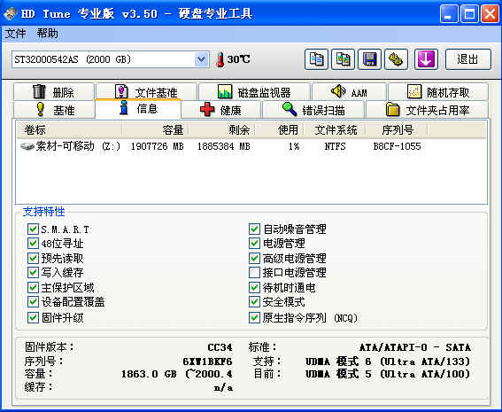Enable the 接口电源管理 checkbox
The image size is (502, 412).
tap(254, 272)
